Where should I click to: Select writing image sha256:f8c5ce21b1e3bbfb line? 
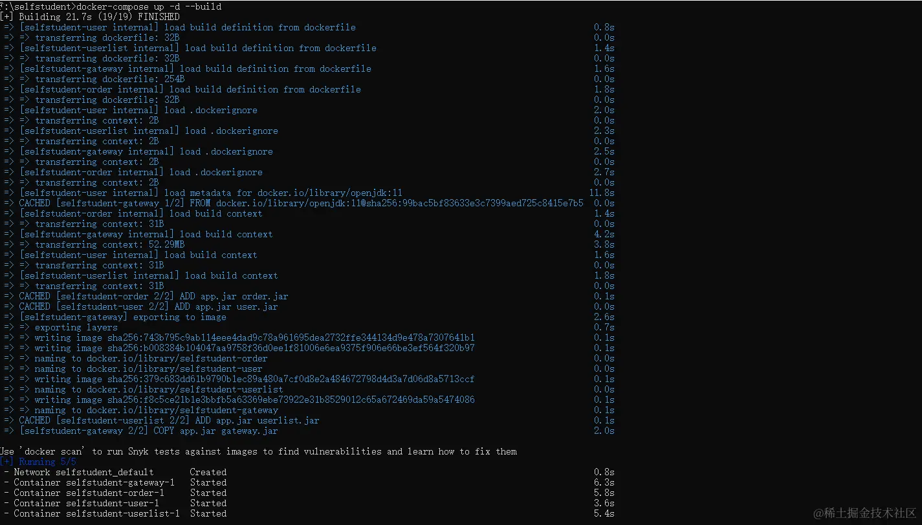click(239, 400)
